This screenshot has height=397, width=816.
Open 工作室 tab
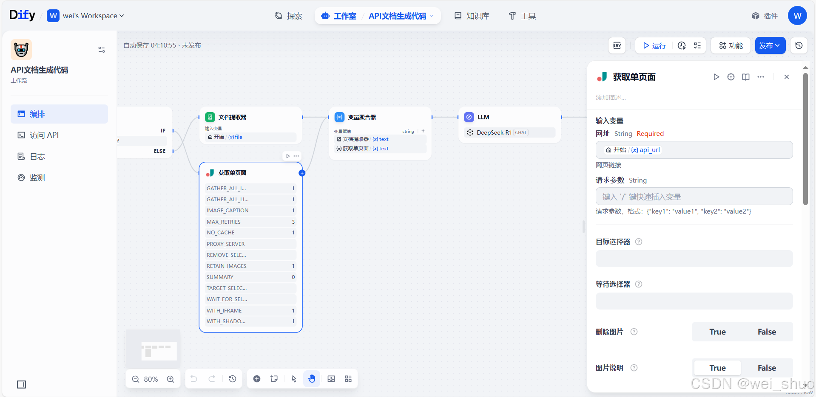[x=339, y=16]
